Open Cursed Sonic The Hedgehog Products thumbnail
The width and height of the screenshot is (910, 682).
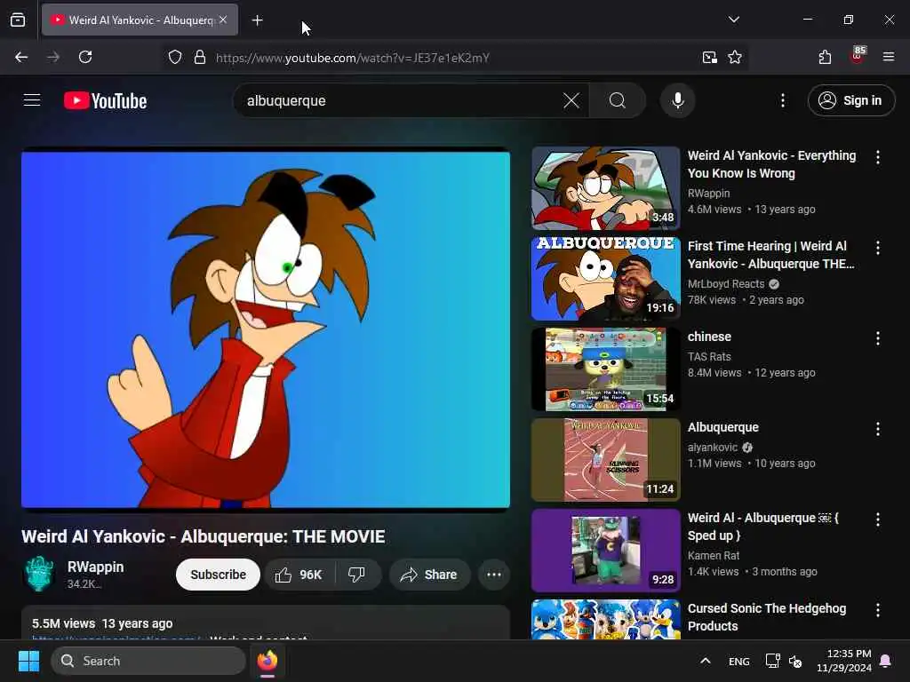point(605,619)
